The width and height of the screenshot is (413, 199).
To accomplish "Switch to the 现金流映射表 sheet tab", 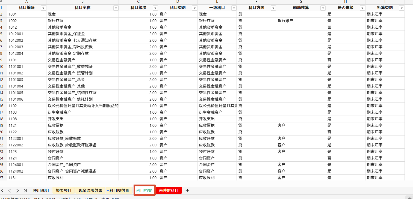I will click(90, 191).
